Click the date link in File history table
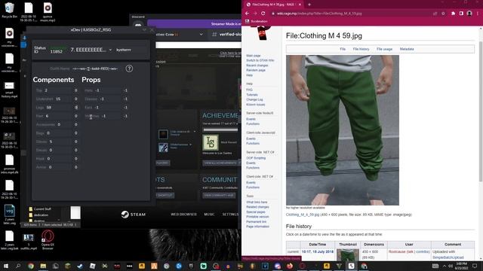Viewport: 483px width, 271px height. (x=318, y=251)
